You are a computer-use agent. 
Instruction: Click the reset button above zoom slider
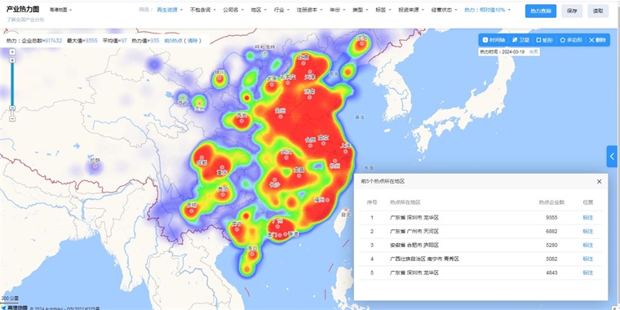click(x=12, y=51)
